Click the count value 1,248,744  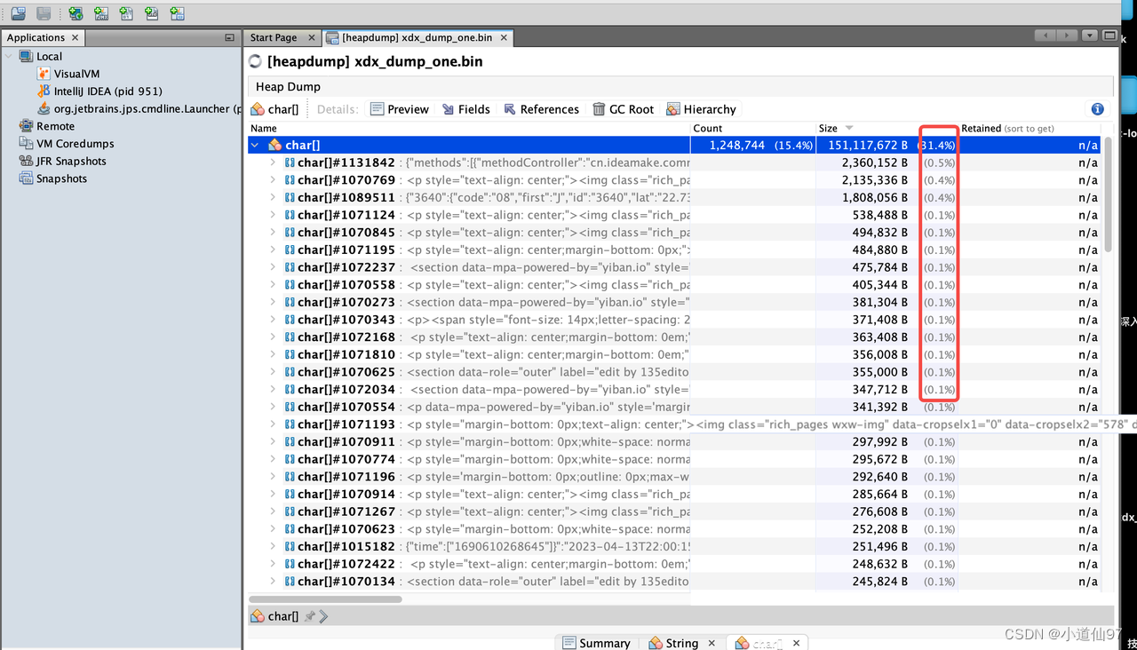click(737, 145)
